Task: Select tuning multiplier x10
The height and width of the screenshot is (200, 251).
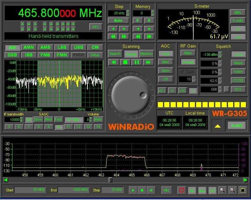Action: pyautogui.click(x=182, y=91)
